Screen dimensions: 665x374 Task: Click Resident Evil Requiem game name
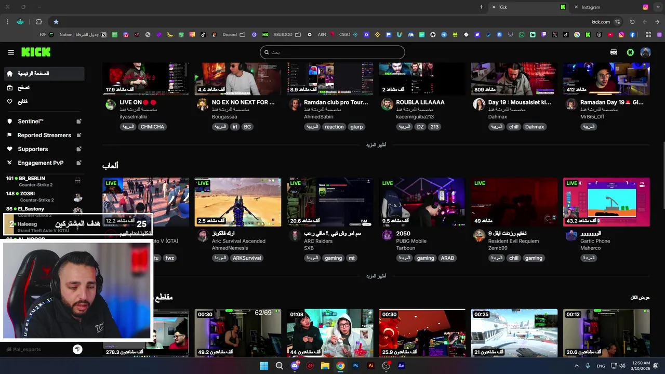coord(513,241)
